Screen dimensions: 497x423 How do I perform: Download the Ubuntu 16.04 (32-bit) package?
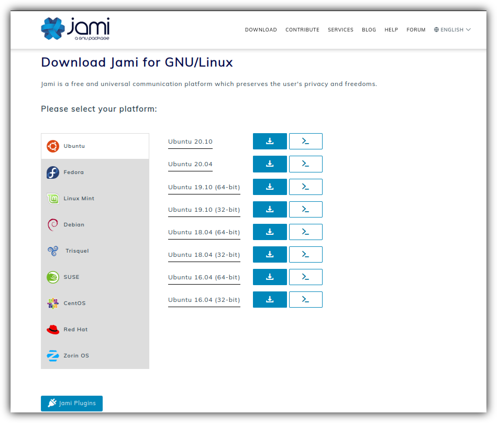click(x=270, y=299)
